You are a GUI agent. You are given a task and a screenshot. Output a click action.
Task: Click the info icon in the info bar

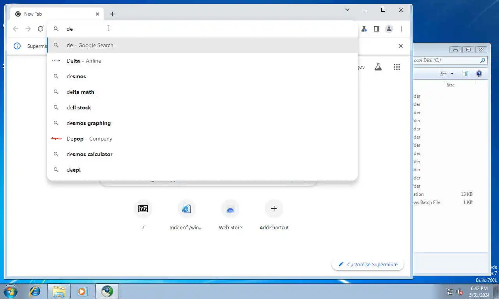[x=17, y=46]
